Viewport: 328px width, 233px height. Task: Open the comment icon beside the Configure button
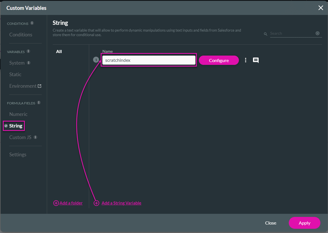click(256, 60)
